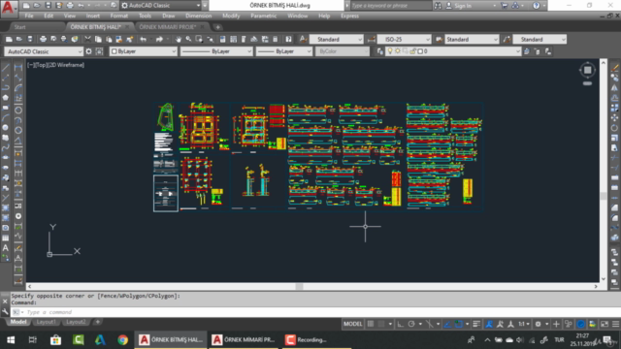Open Customization menu in status bar

[615, 324]
